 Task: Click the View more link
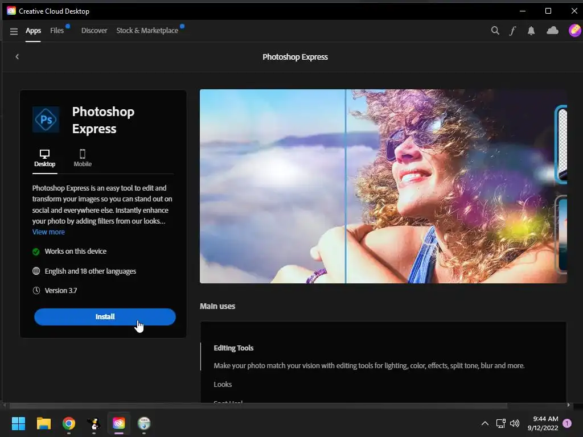tap(48, 232)
